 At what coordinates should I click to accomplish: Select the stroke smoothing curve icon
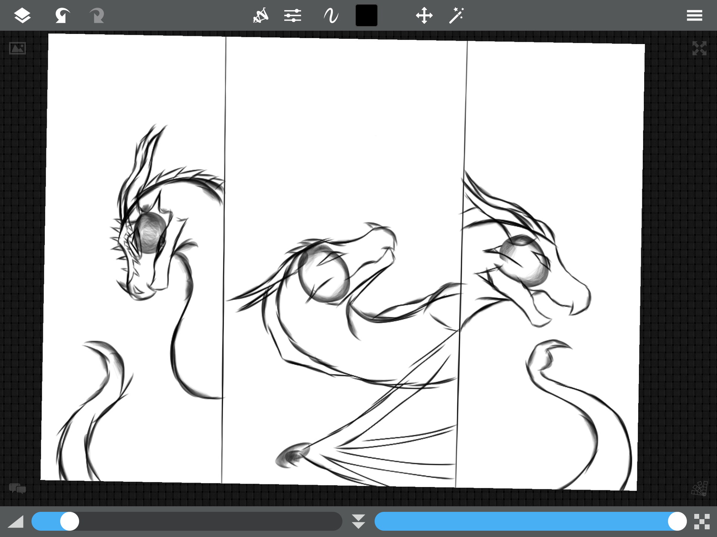tap(331, 16)
